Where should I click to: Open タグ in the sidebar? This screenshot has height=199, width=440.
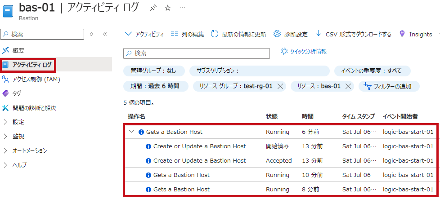[x=17, y=93]
